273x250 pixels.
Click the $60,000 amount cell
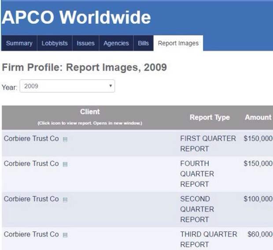(x=260, y=235)
